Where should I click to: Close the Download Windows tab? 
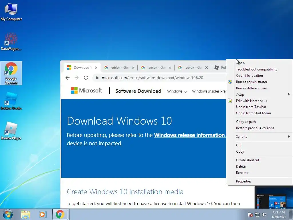[x=96, y=68]
